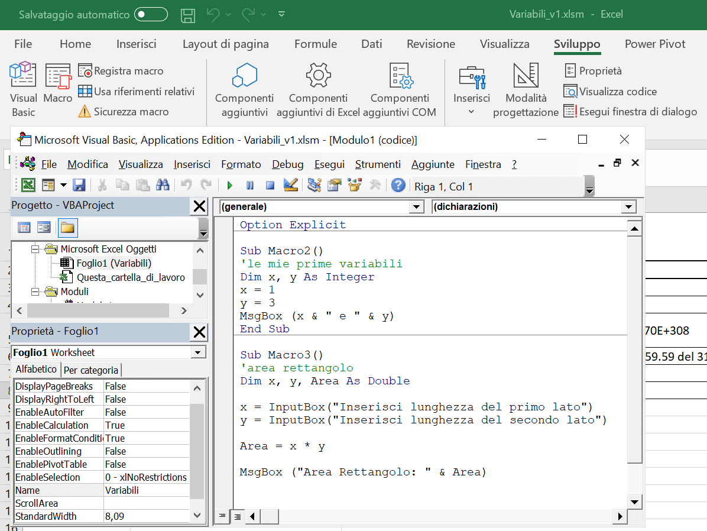Switch to the Formule ribbon tab
Image resolution: width=707 pixels, height=531 pixels.
pyautogui.click(x=316, y=44)
